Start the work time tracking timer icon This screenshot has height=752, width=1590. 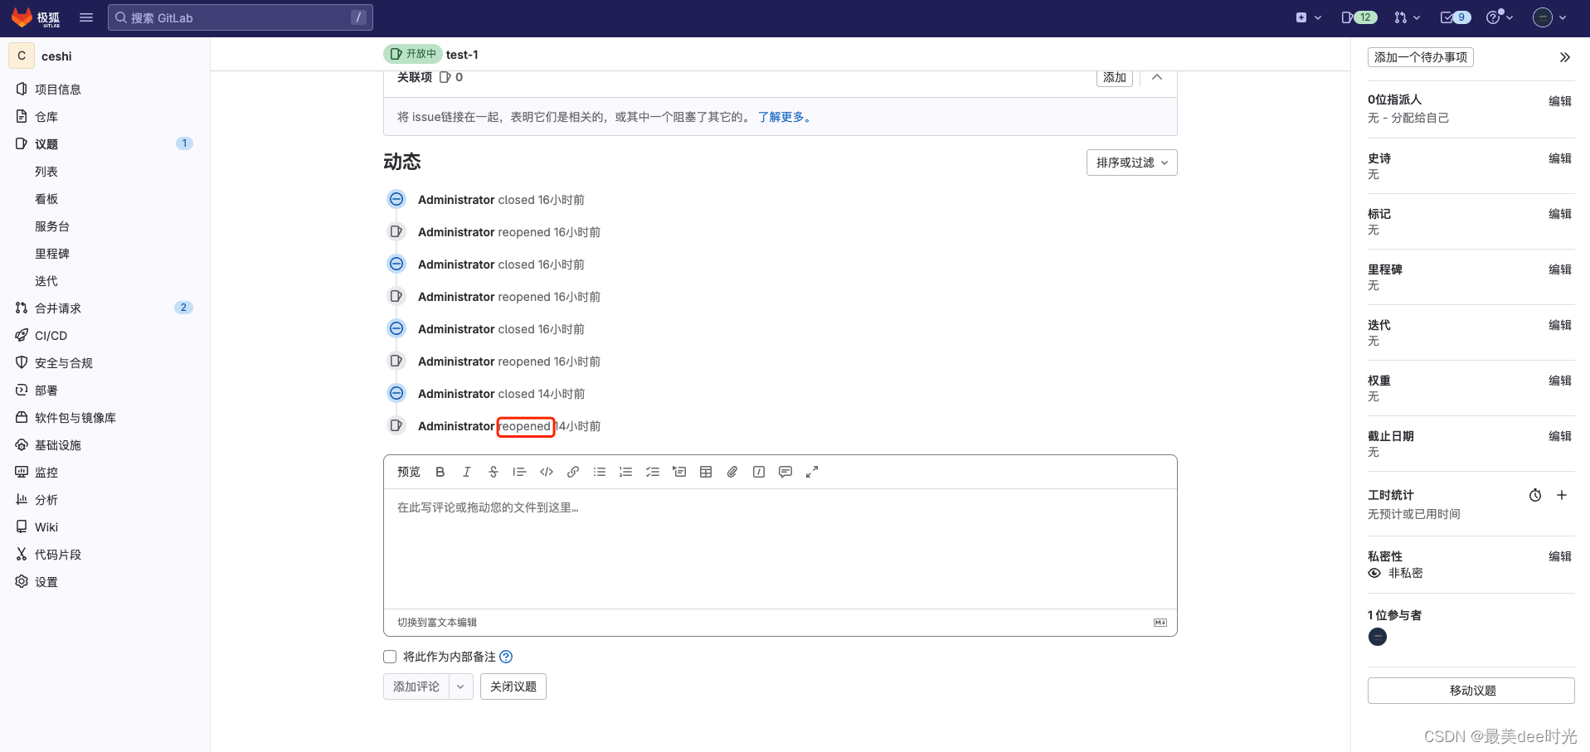pyautogui.click(x=1535, y=495)
